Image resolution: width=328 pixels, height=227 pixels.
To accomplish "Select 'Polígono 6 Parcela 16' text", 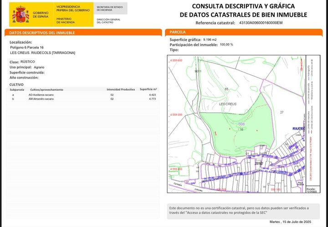I will 27,48.
